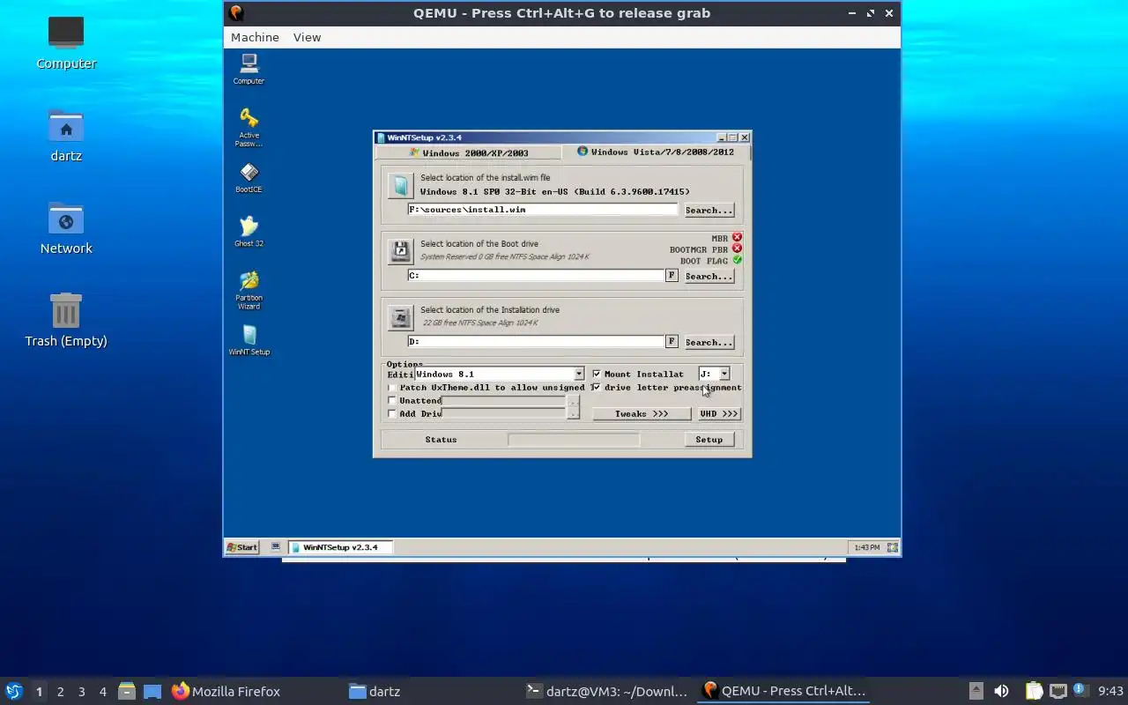
Task: Switch to the dartz@VM3 terminal taskbar window
Action: click(x=606, y=691)
